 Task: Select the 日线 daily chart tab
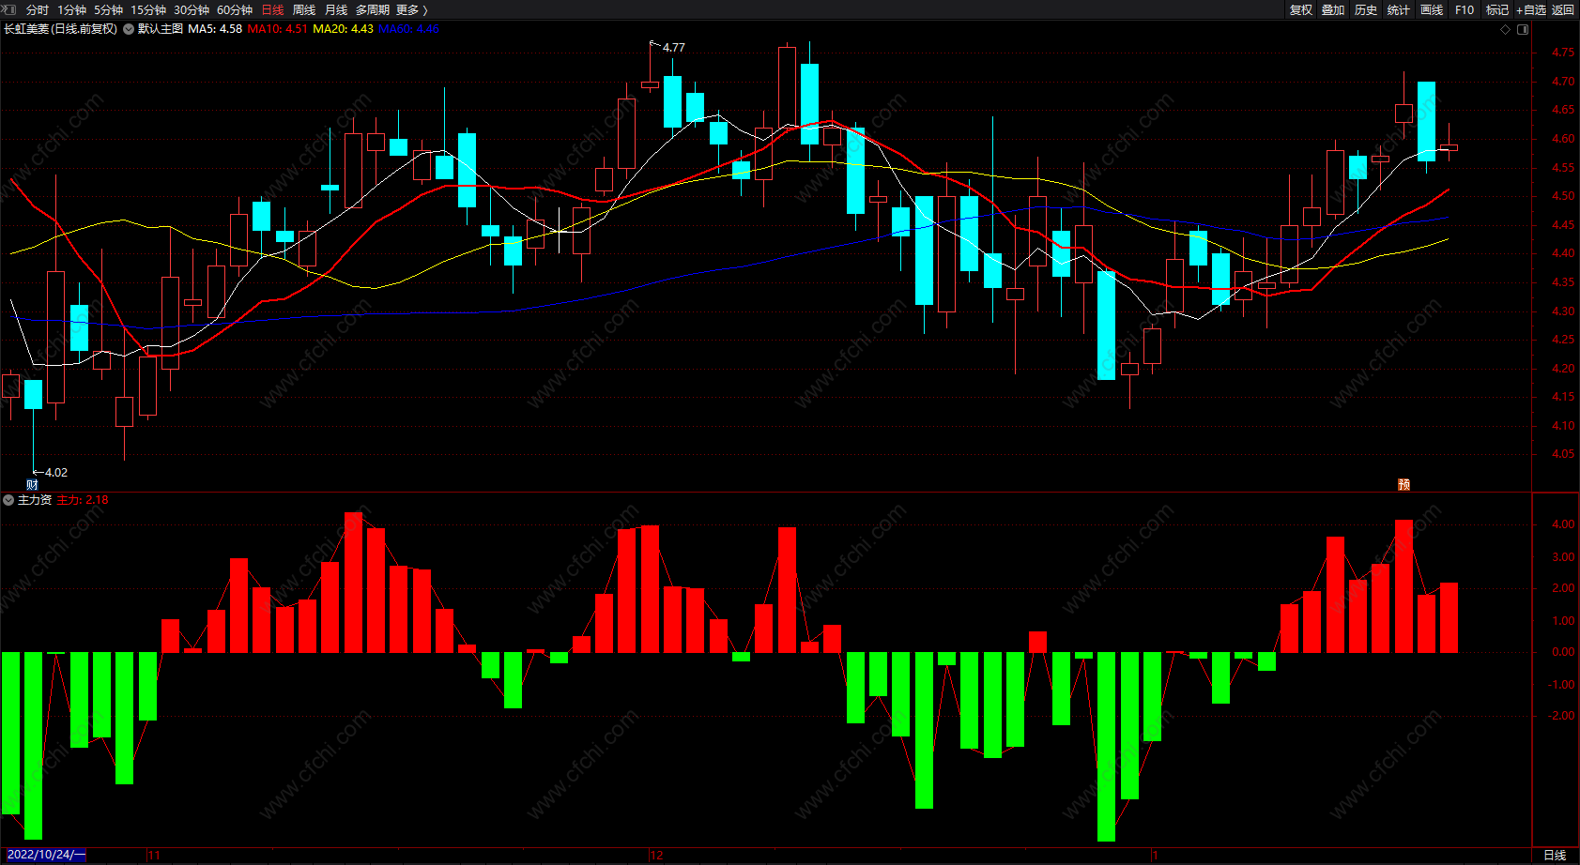272,9
